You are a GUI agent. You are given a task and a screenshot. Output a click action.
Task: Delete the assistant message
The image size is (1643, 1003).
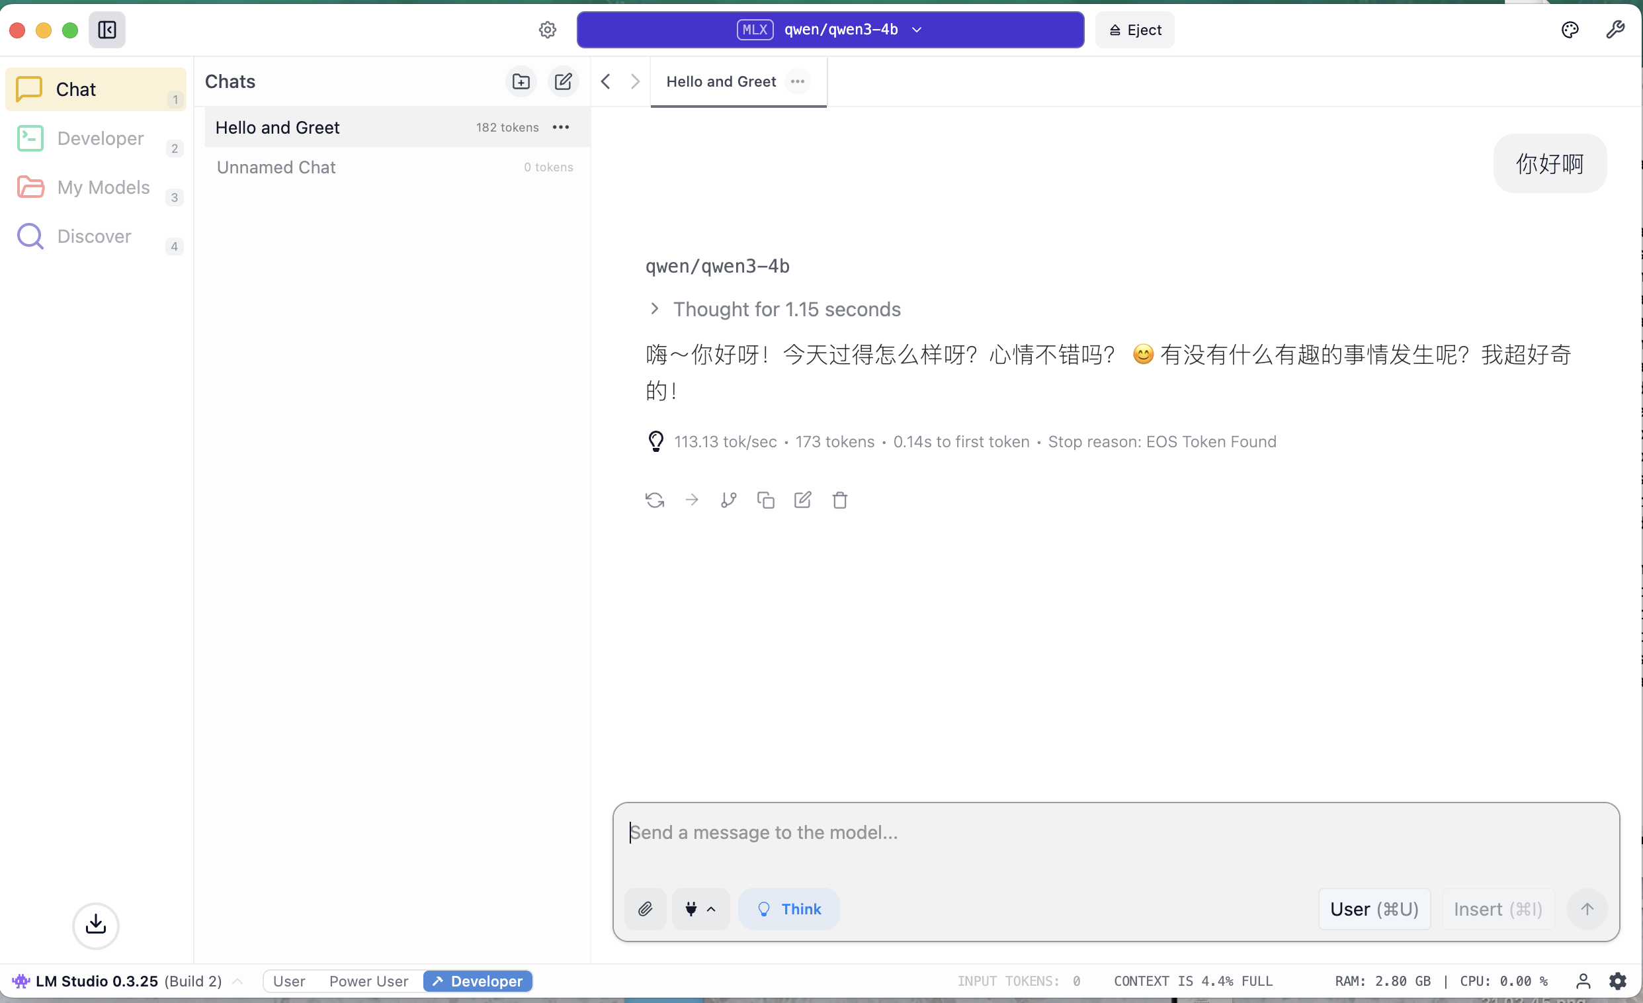pos(840,500)
